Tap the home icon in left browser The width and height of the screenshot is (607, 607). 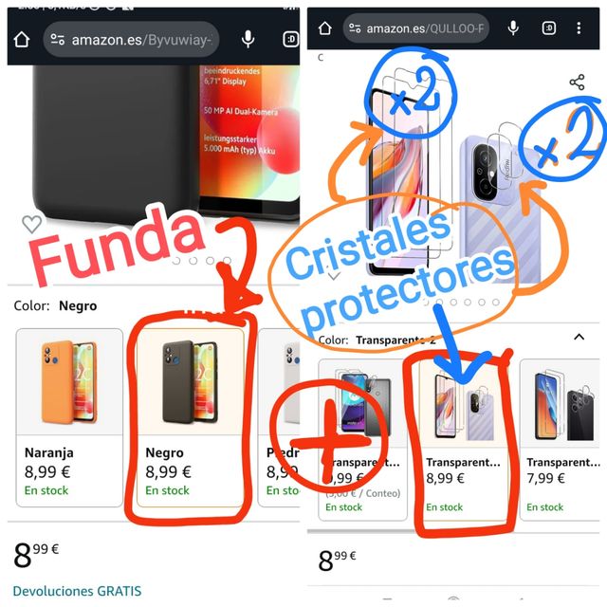click(22, 39)
